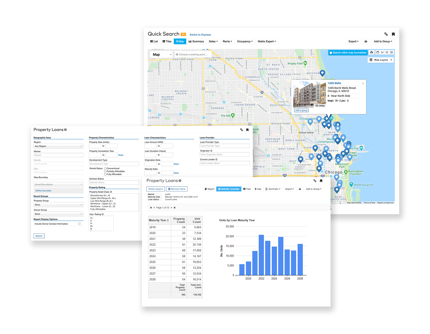Go to next page in loan results
The width and height of the screenshot is (430, 334).
pos(171,208)
